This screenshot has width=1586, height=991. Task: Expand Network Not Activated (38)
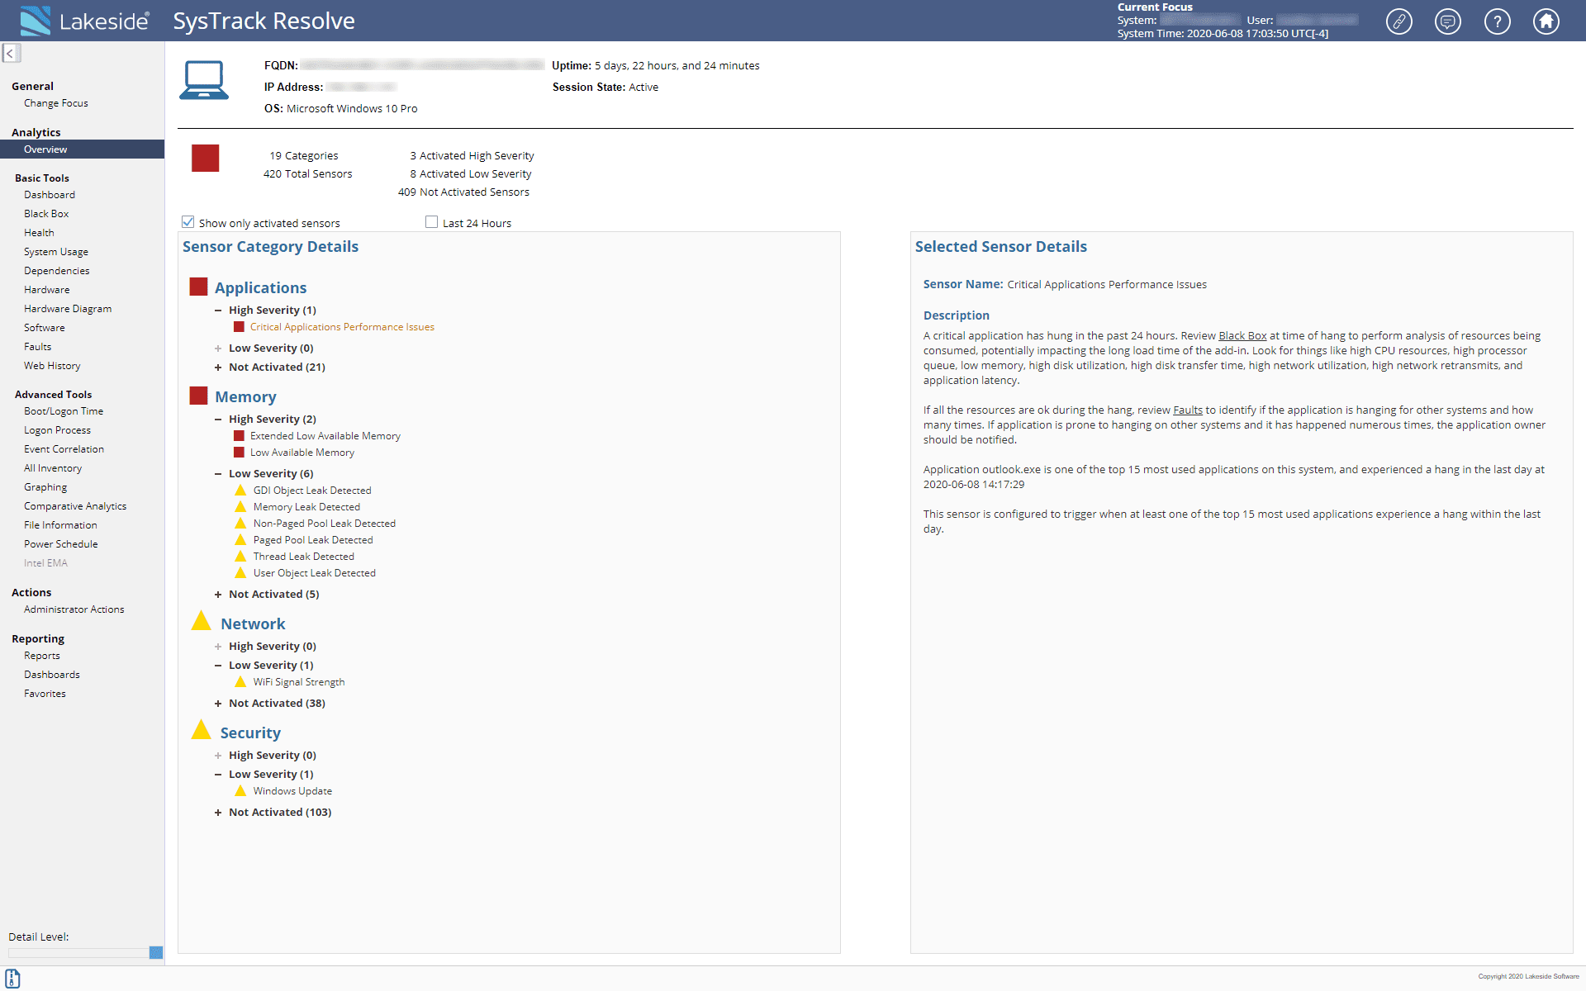click(x=218, y=704)
